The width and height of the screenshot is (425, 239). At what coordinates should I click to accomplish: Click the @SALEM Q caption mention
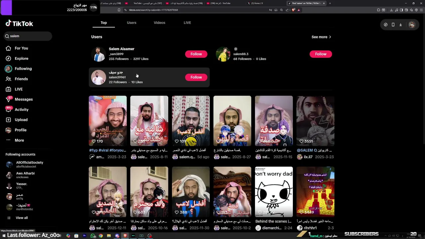click(x=307, y=150)
